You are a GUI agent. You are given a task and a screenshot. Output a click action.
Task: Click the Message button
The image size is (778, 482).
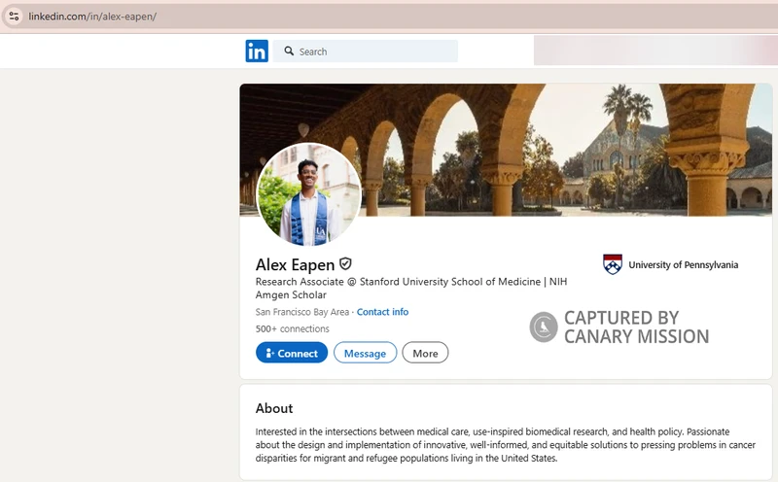(x=365, y=353)
